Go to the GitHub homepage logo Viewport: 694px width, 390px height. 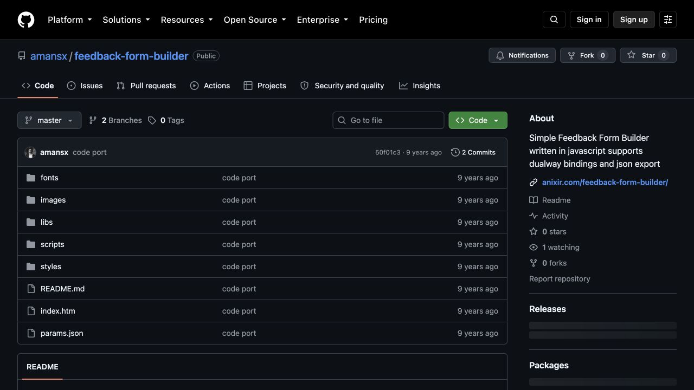[x=26, y=19]
